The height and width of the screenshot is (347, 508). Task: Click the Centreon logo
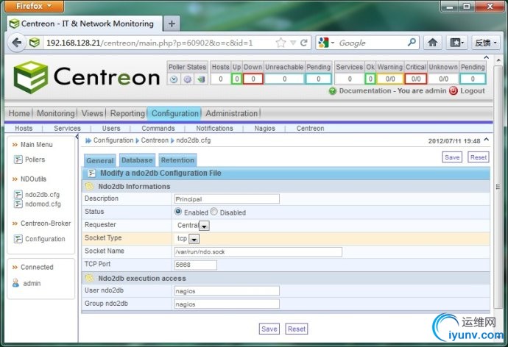tap(87, 77)
